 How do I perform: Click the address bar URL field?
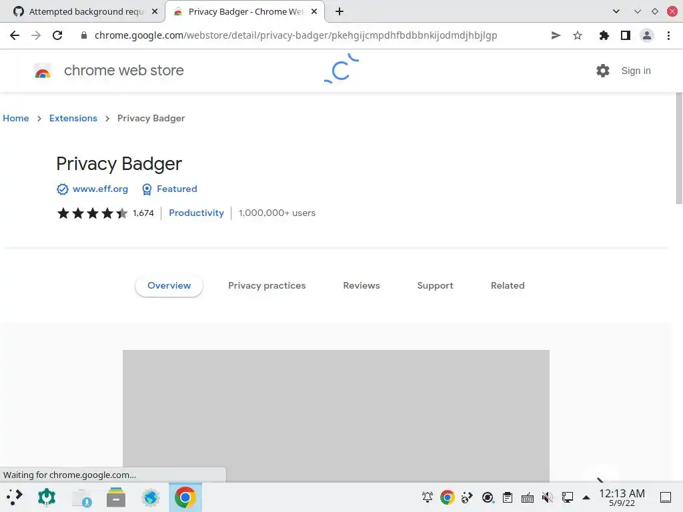coord(295,35)
